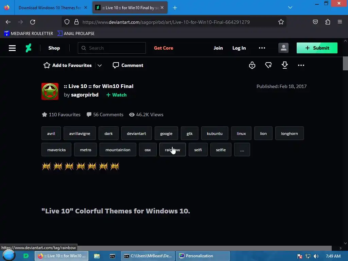348x261 pixels.
Task: Select the rainbow tag
Action: [172, 150]
